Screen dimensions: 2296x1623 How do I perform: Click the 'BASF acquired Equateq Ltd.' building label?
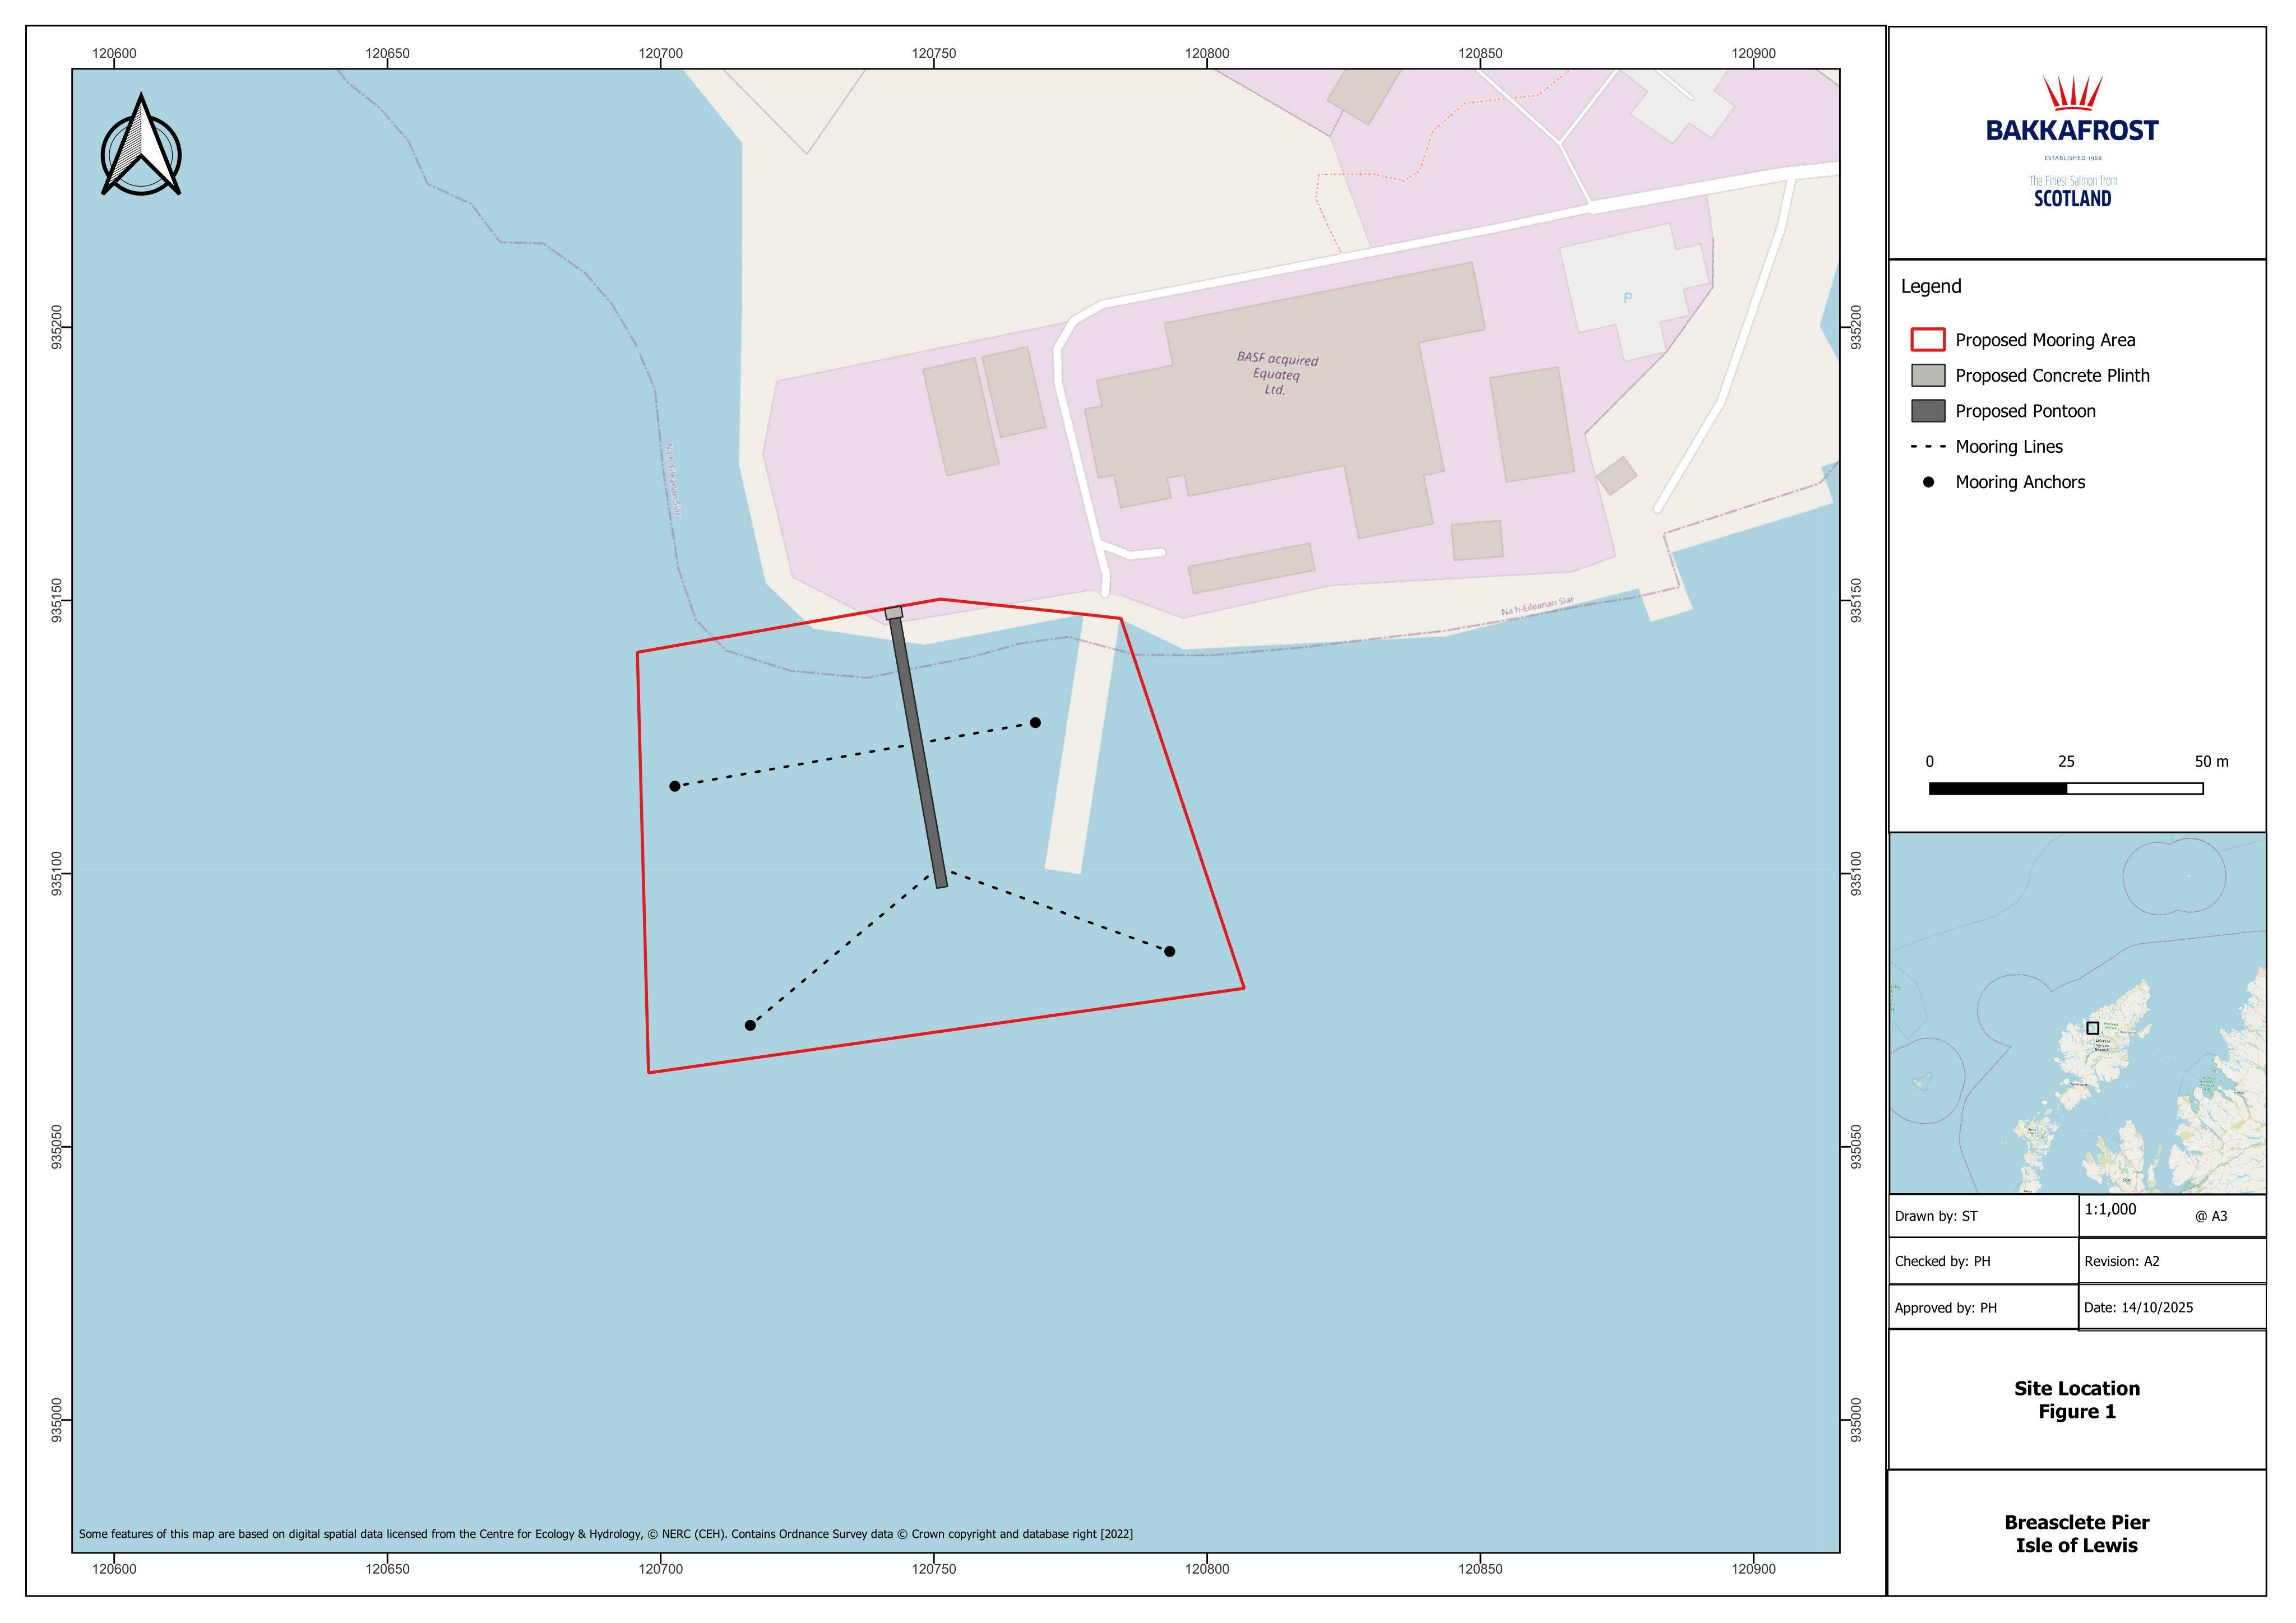coord(1277,374)
